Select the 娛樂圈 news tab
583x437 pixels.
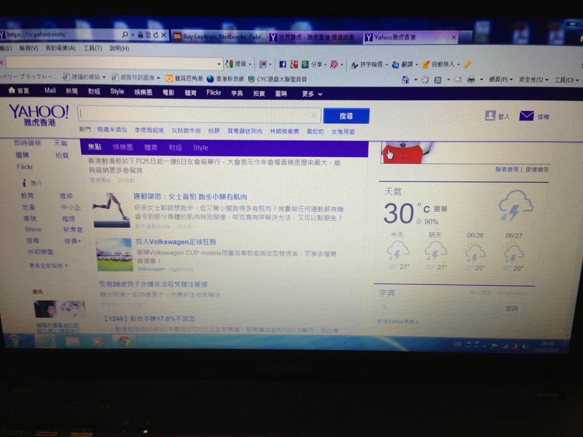(123, 147)
